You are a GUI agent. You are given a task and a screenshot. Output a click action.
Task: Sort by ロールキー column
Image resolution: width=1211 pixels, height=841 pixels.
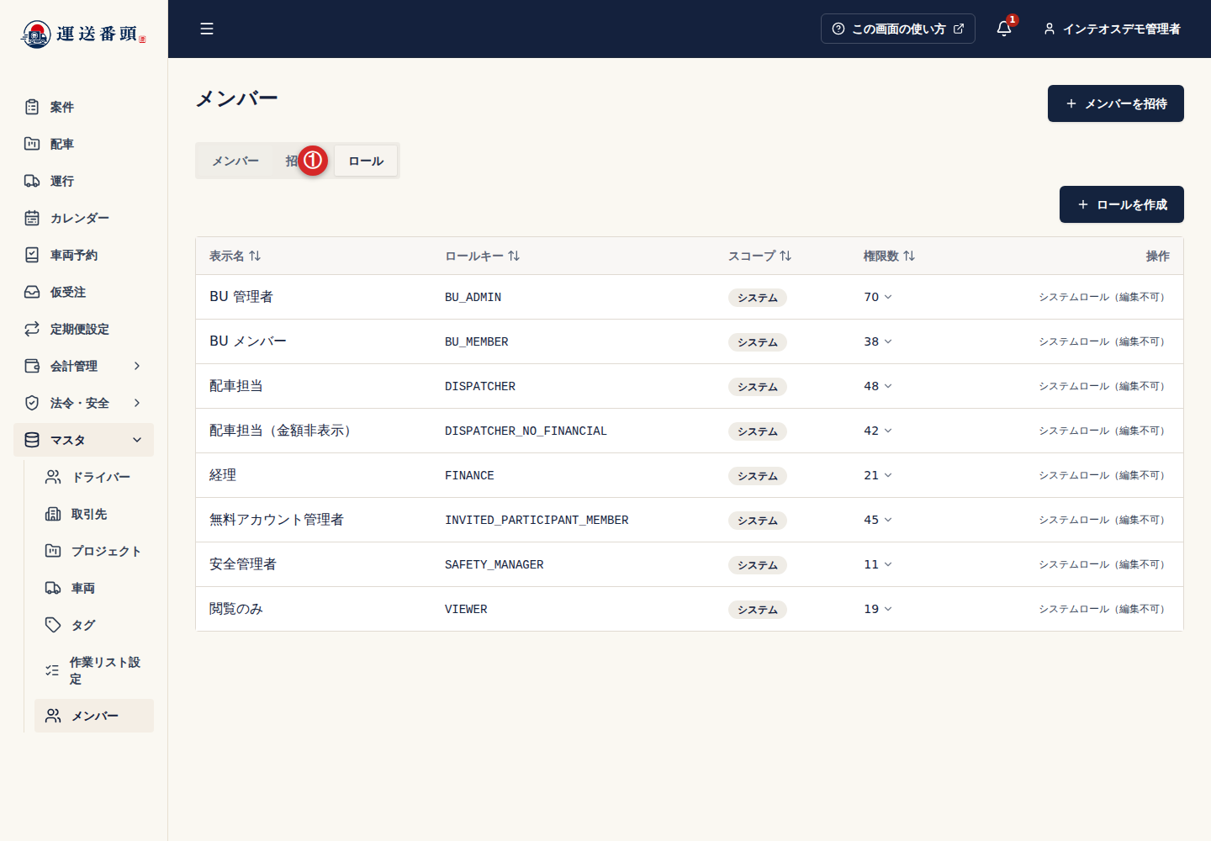coord(483,256)
